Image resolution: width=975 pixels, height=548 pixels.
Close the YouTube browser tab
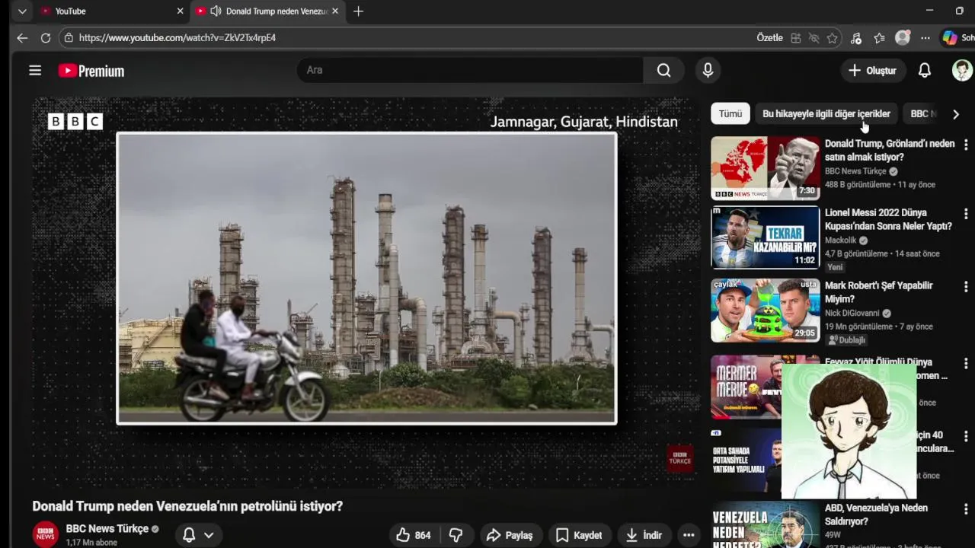click(x=180, y=11)
